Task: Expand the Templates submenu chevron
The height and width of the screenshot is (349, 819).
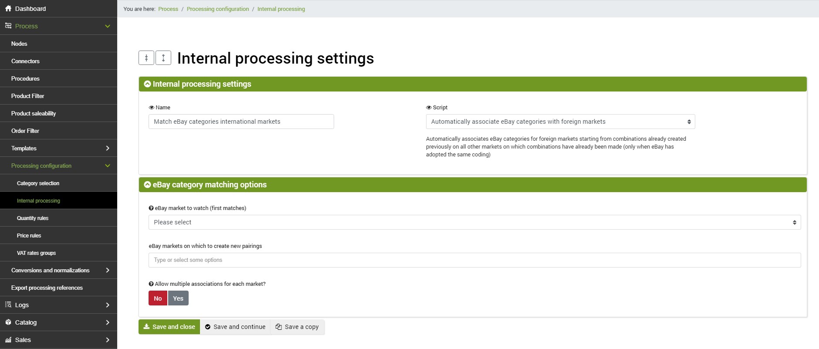Action: [x=108, y=148]
